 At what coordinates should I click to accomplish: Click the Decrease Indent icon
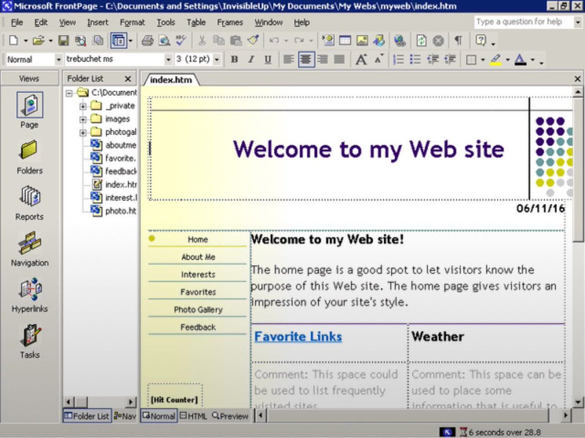pos(432,59)
